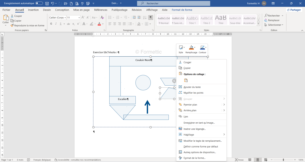Click Reproduire la mise en forme painter
Image resolution: width=305 pixels, height=162 pixels.
click(x=27, y=25)
